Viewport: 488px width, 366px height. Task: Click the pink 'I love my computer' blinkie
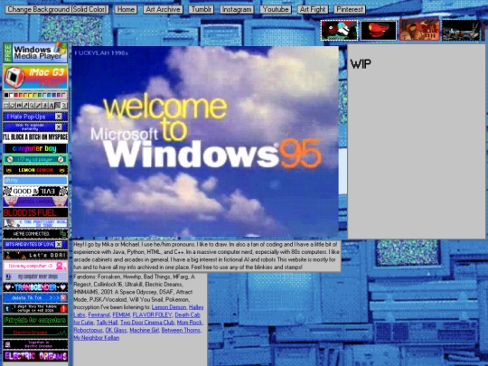point(35,266)
